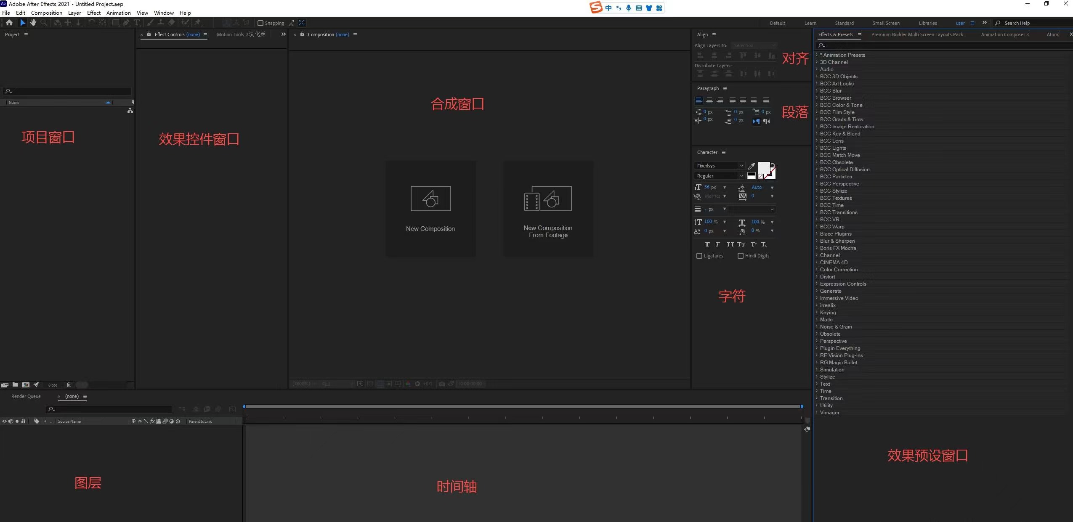
Task: Expand the Blur & Sharpen effects category
Action: point(817,241)
